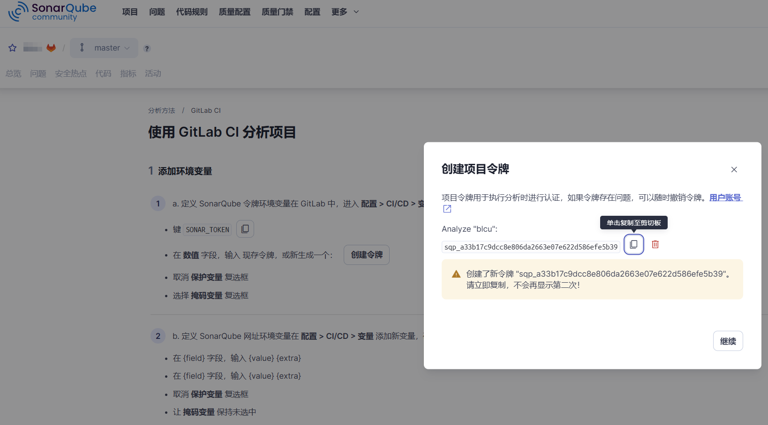This screenshot has height=425, width=768.
Task: Click the 添加环境变量 section heading
Action: pyautogui.click(x=185, y=171)
